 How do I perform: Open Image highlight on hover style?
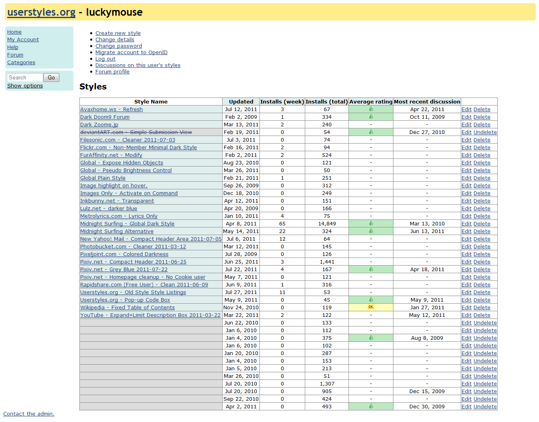114,185
